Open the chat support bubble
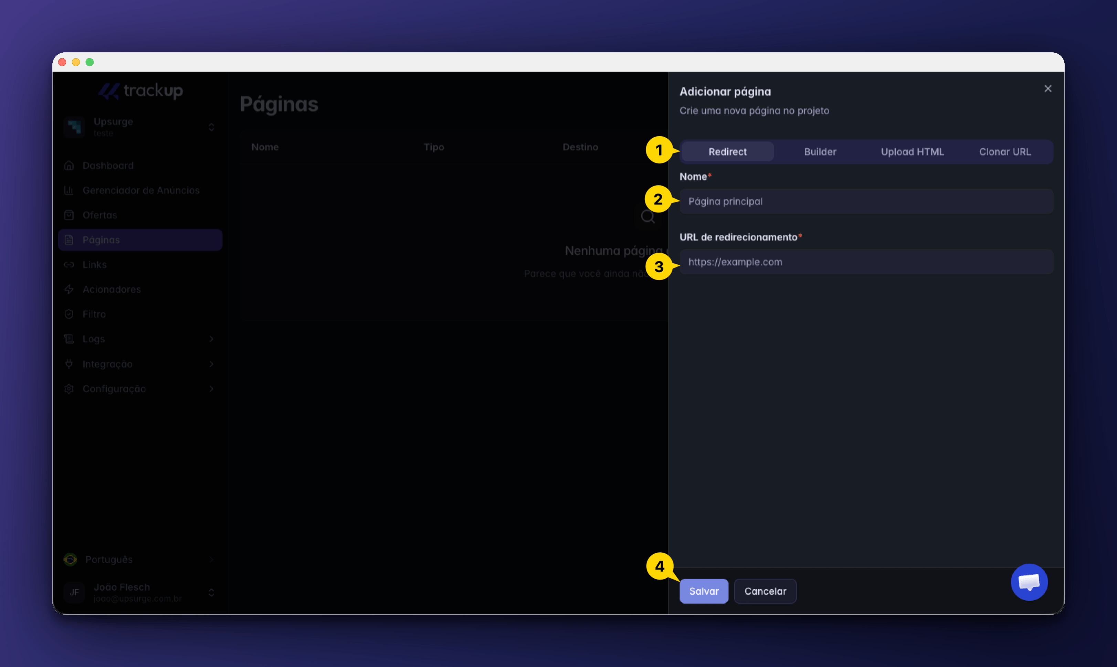 click(x=1029, y=582)
